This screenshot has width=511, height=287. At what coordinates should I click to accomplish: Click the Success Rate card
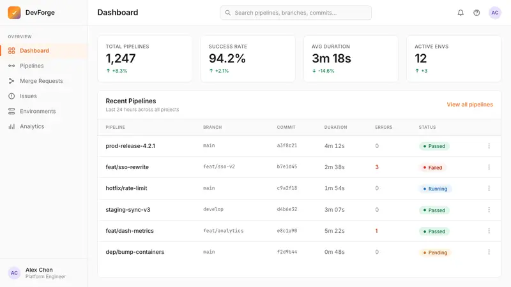click(x=248, y=59)
